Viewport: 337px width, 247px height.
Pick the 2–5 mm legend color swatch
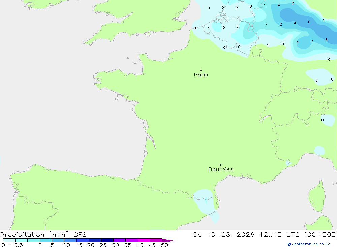point(46,240)
